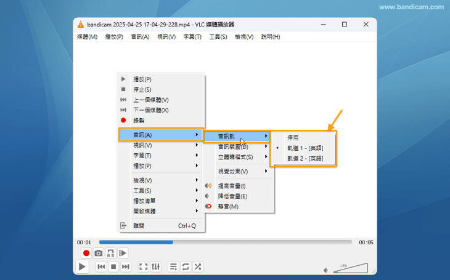
Task: Select 軌道 1 - [英語] audio track
Action: (303, 148)
